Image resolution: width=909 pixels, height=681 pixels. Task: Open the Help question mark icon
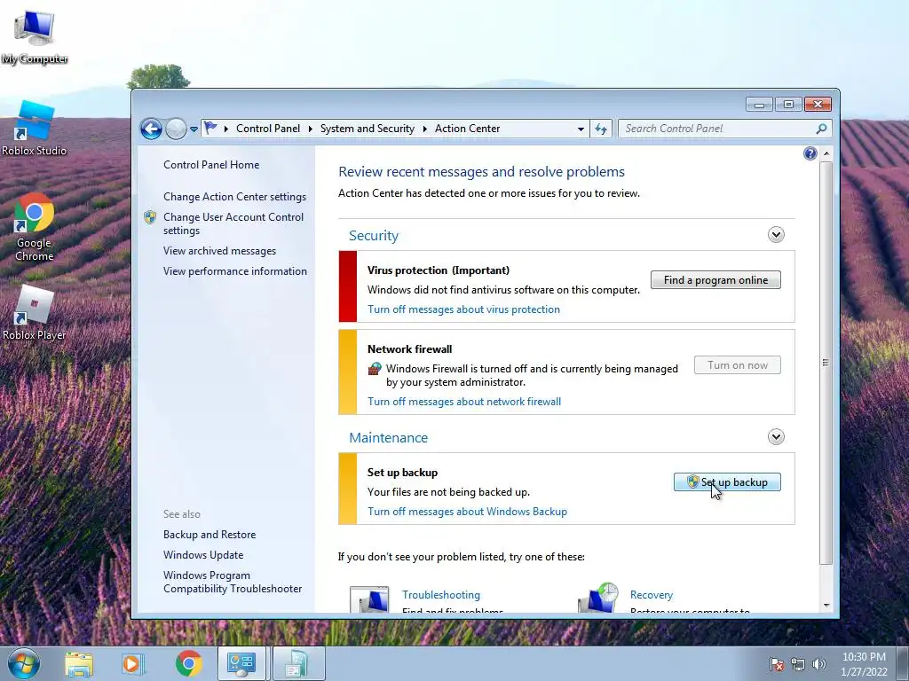coord(810,153)
